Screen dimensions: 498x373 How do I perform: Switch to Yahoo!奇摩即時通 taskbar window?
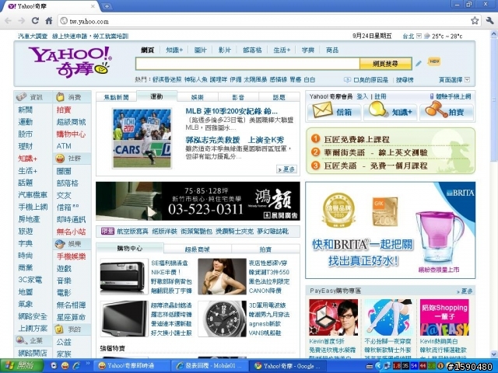pos(132,366)
